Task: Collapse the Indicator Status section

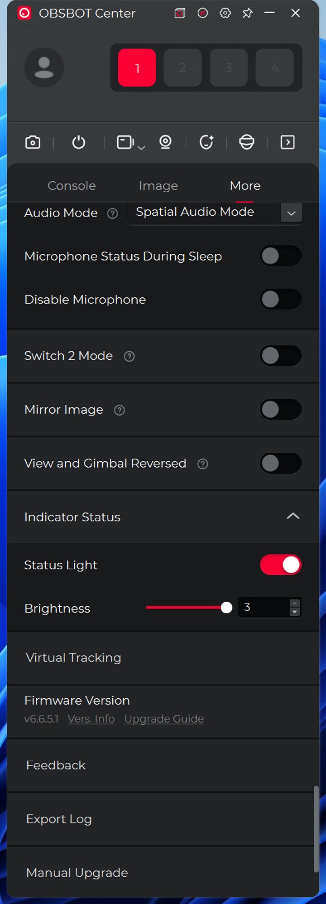Action: 293,516
